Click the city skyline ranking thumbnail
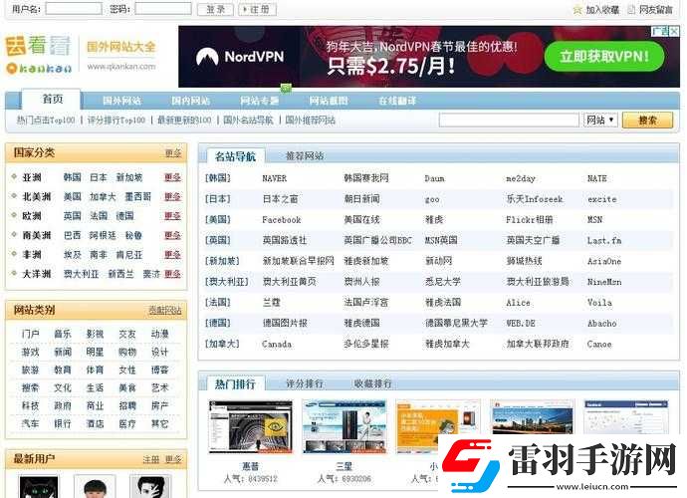687x498 pixels. coord(532,417)
